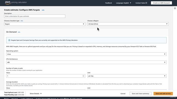Click the Total Upfront cost text
The image size is (177, 99).
(x=14, y=92)
